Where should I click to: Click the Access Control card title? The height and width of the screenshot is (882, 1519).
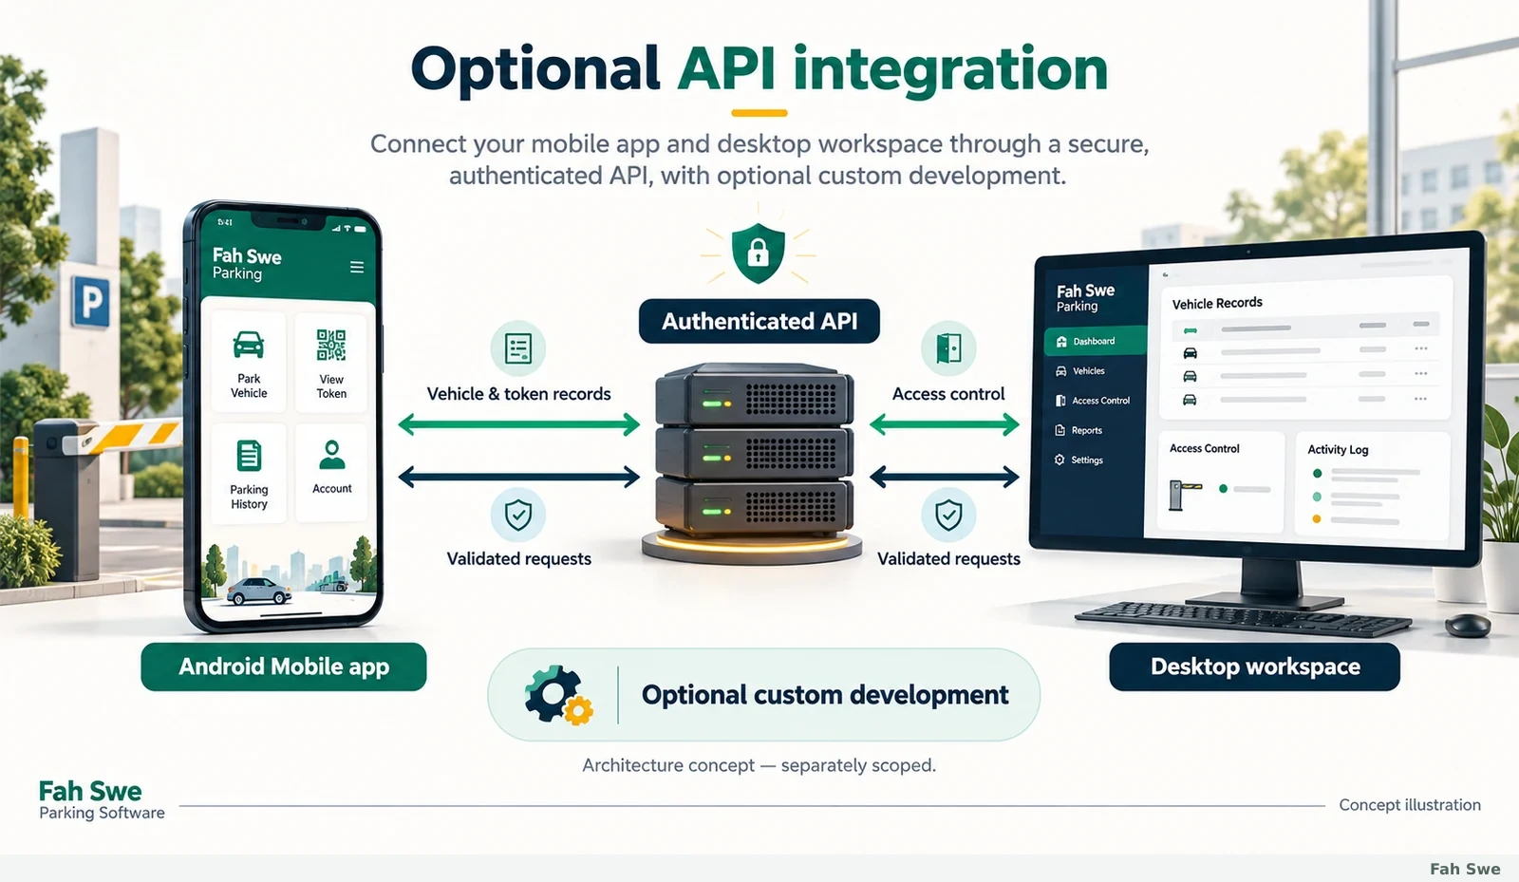[x=1205, y=448]
